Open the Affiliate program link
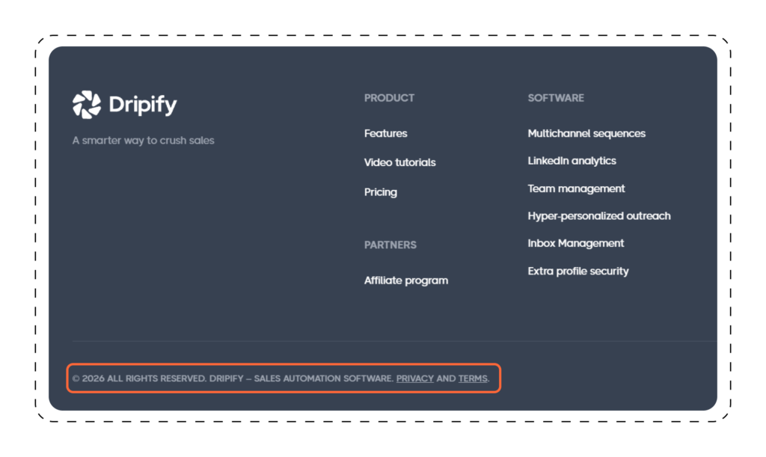Viewport: 766px width, 457px height. tap(406, 280)
